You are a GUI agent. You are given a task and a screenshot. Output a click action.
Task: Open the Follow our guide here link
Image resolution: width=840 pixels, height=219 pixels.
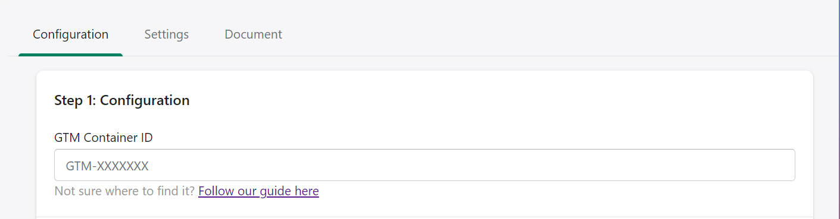258,191
